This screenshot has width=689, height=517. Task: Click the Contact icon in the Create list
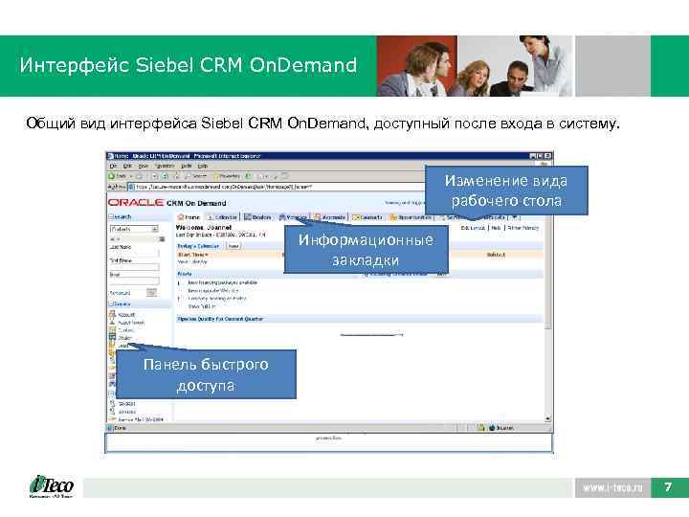pyautogui.click(x=112, y=329)
